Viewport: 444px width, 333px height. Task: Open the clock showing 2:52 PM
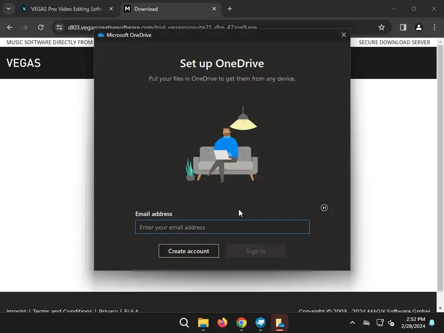coord(413,323)
